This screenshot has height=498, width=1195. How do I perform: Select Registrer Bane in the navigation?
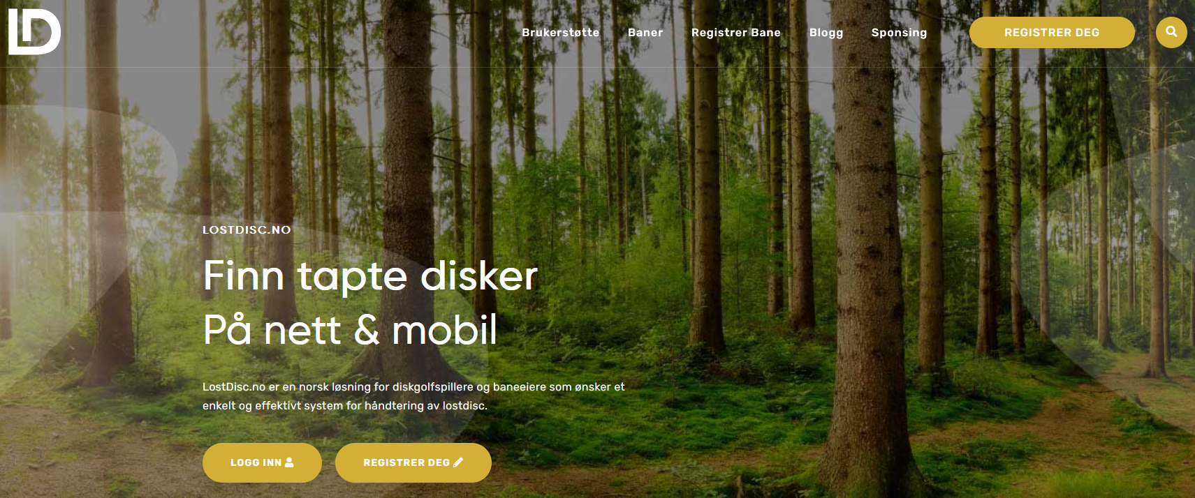(x=735, y=32)
